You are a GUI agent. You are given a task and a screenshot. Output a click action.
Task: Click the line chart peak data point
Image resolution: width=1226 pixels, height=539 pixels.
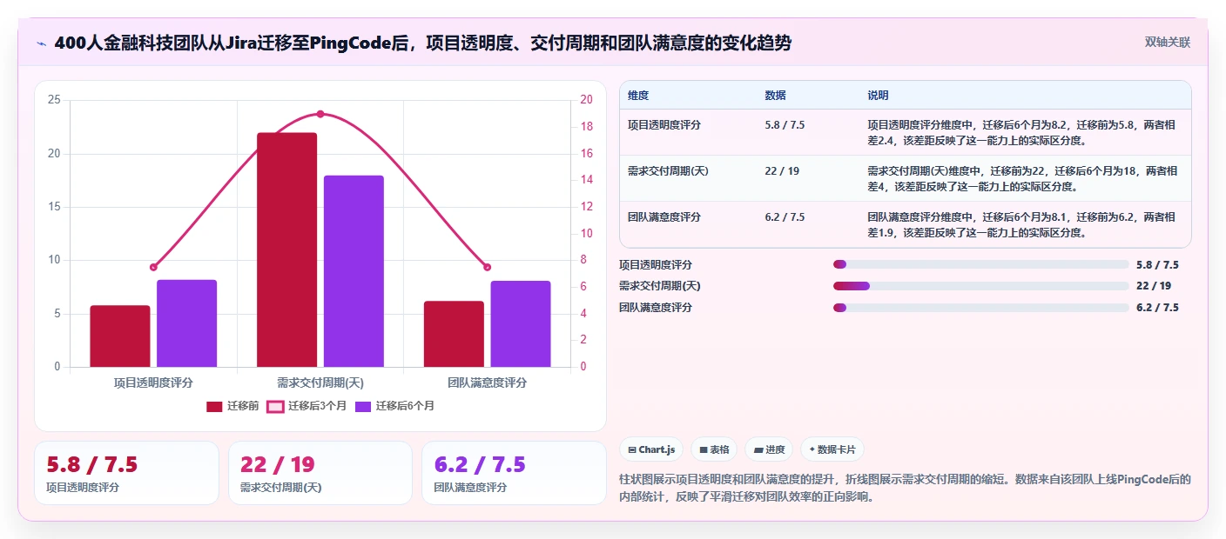[x=320, y=114]
